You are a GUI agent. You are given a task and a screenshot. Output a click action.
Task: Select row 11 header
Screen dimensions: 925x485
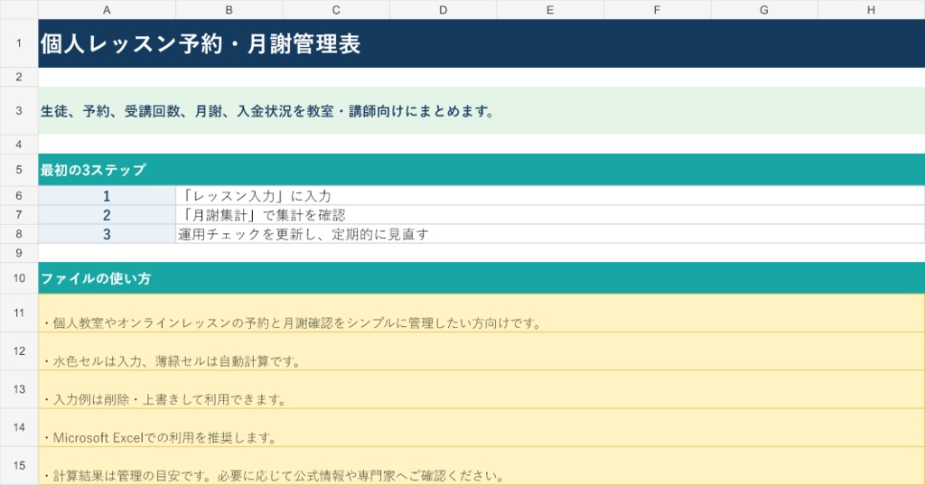19,312
